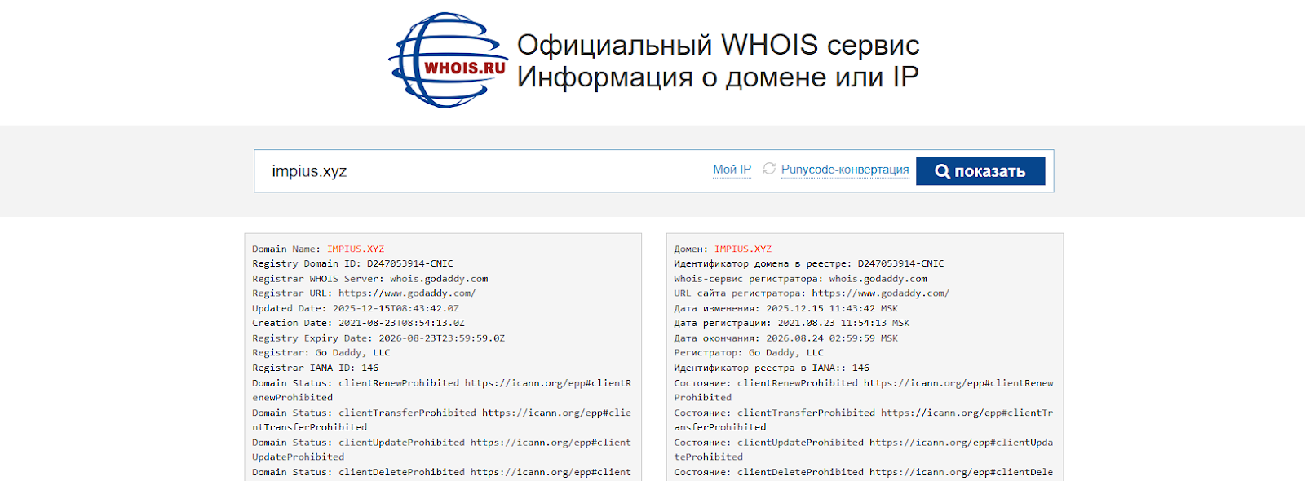Click the Domain Status: clientUpdateProhibited line

pos(441,450)
